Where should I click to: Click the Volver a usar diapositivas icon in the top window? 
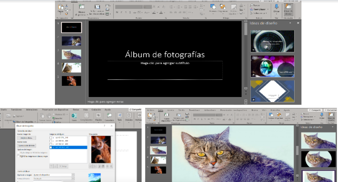pyautogui.click(x=97, y=7)
